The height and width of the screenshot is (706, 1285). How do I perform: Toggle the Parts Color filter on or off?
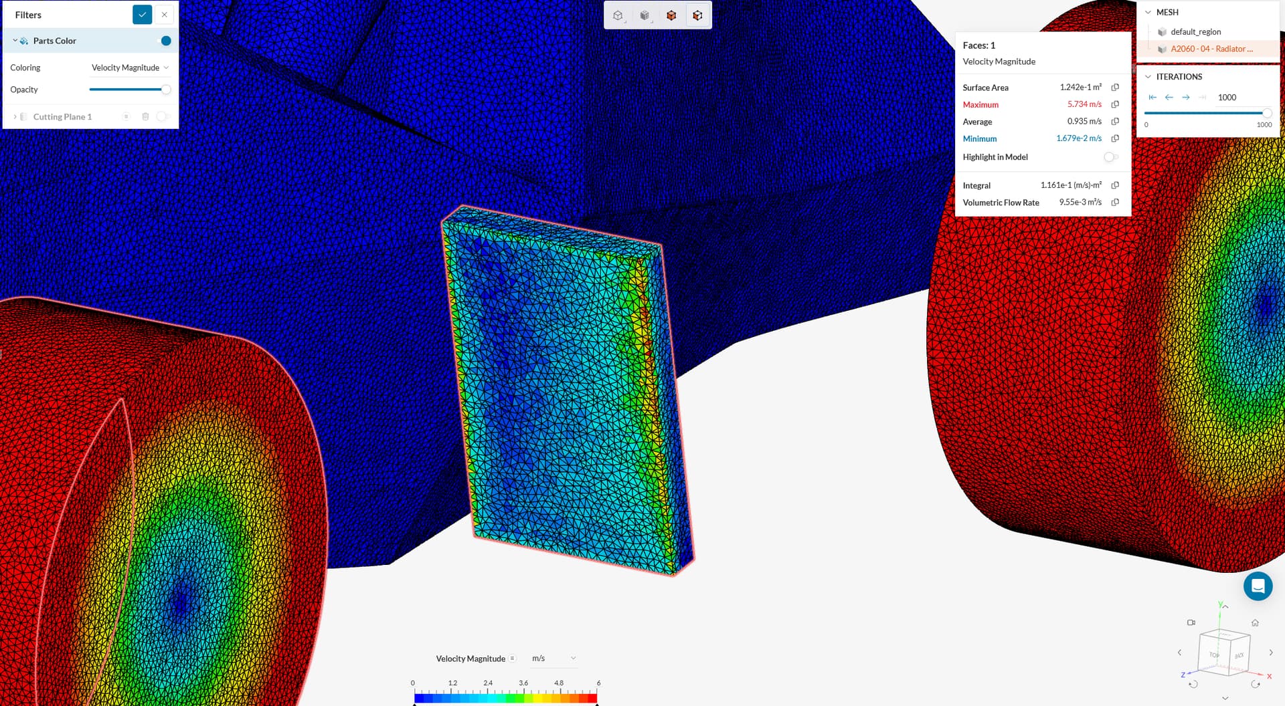tap(165, 41)
